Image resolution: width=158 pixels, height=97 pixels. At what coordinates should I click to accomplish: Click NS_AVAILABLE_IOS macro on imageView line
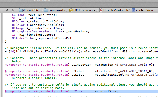coord(129,65)
